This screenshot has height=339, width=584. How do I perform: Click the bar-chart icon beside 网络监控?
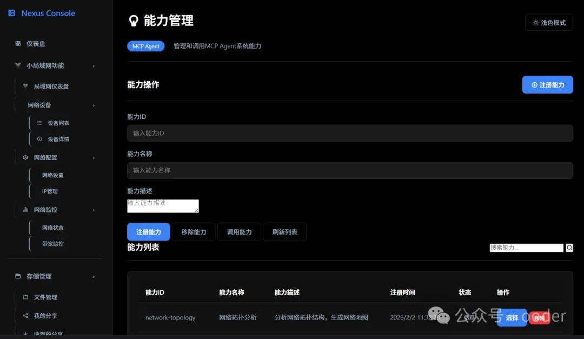pyautogui.click(x=24, y=209)
